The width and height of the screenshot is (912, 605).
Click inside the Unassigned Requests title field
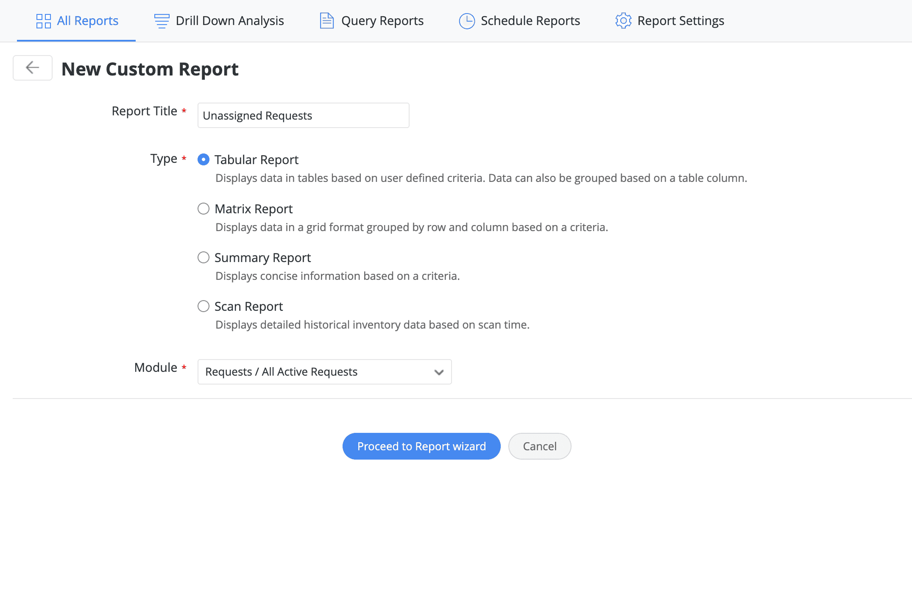pyautogui.click(x=303, y=115)
